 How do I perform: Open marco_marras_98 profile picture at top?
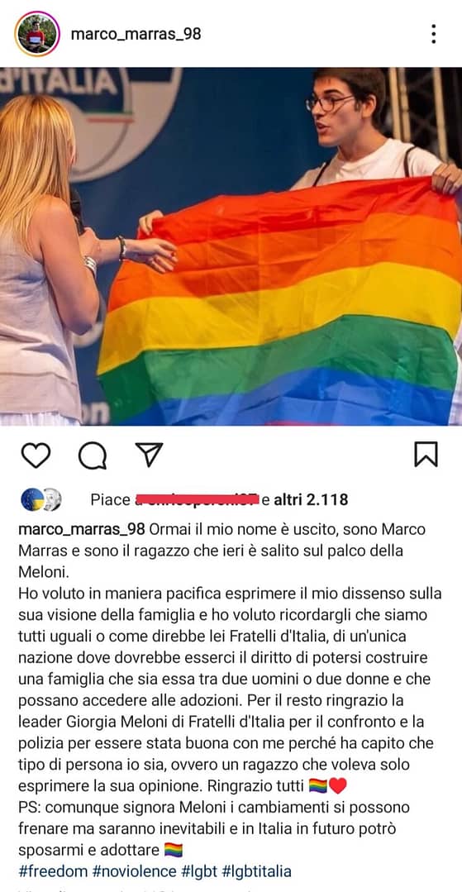[x=37, y=34]
